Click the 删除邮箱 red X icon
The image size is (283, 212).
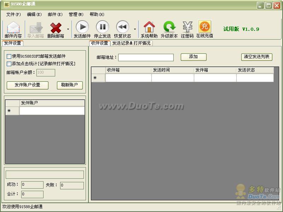coord(56,28)
